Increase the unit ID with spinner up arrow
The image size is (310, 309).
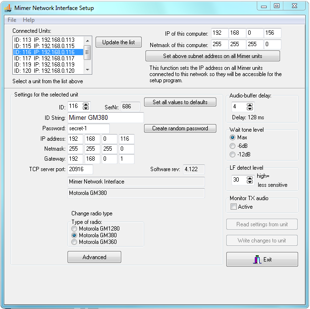86,105
